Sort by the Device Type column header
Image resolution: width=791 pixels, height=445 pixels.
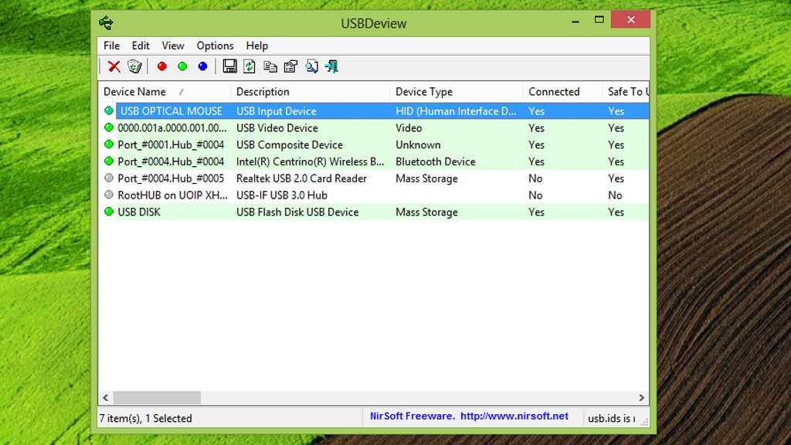coord(424,92)
